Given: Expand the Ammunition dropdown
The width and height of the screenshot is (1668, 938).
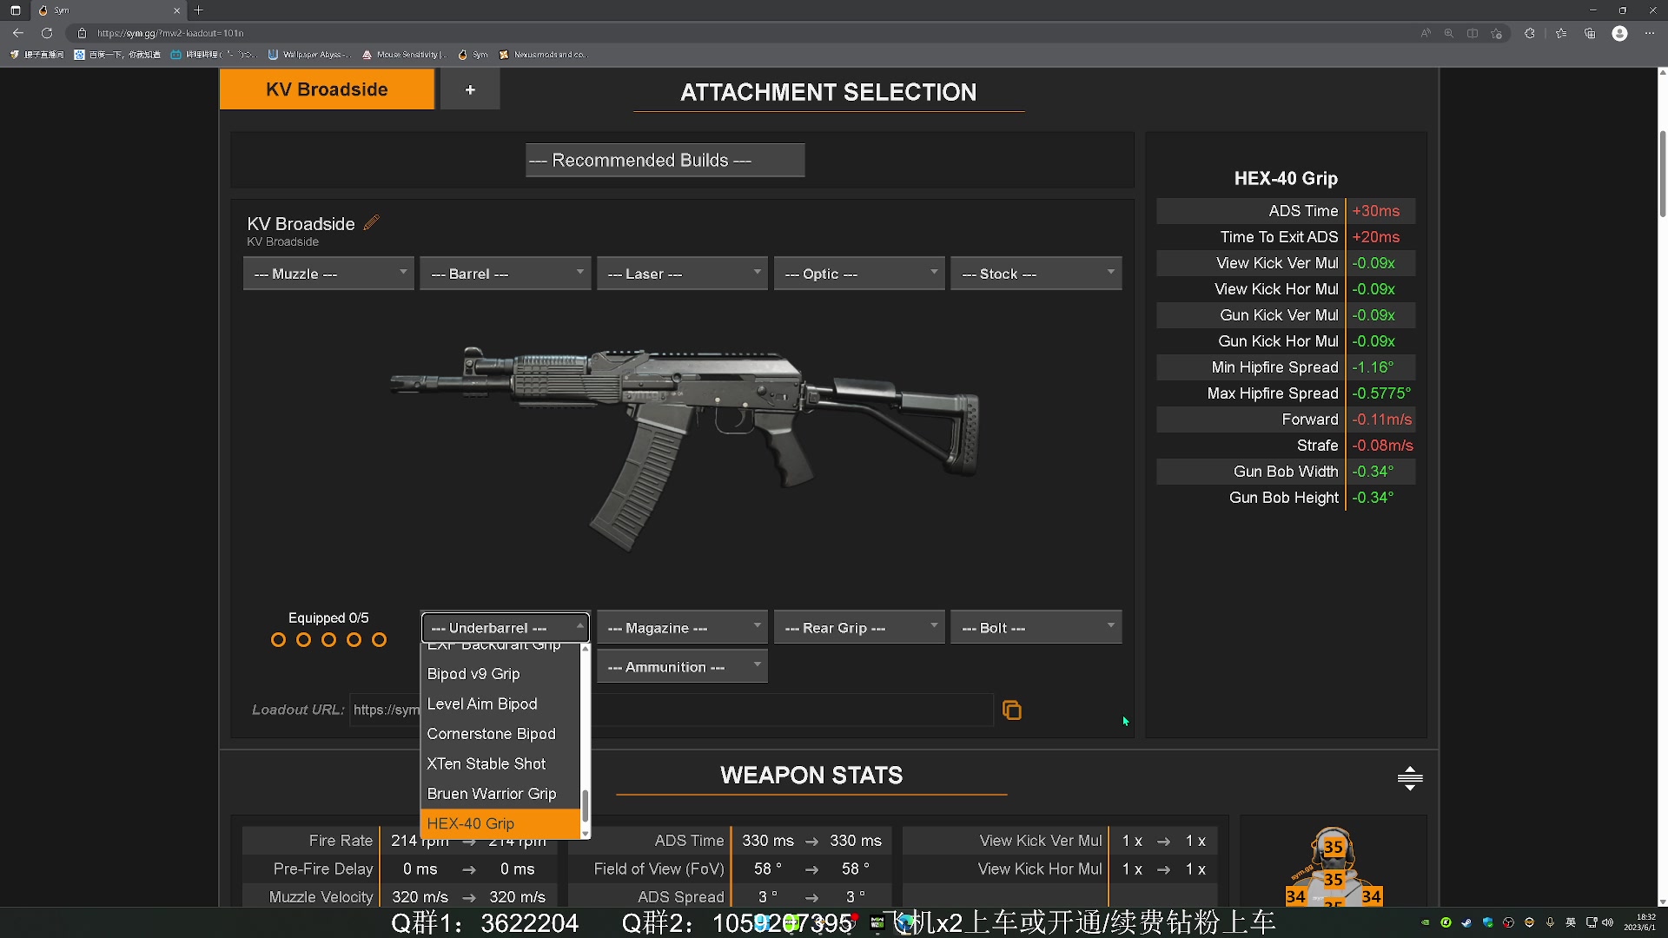Looking at the screenshot, I should 682,666.
